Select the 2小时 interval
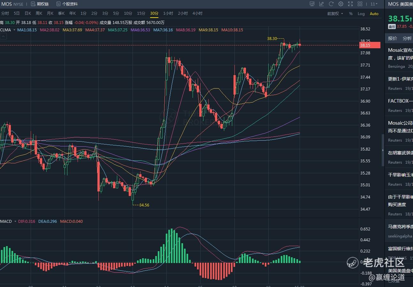Screen dimensions: 413x287 (183, 13)
